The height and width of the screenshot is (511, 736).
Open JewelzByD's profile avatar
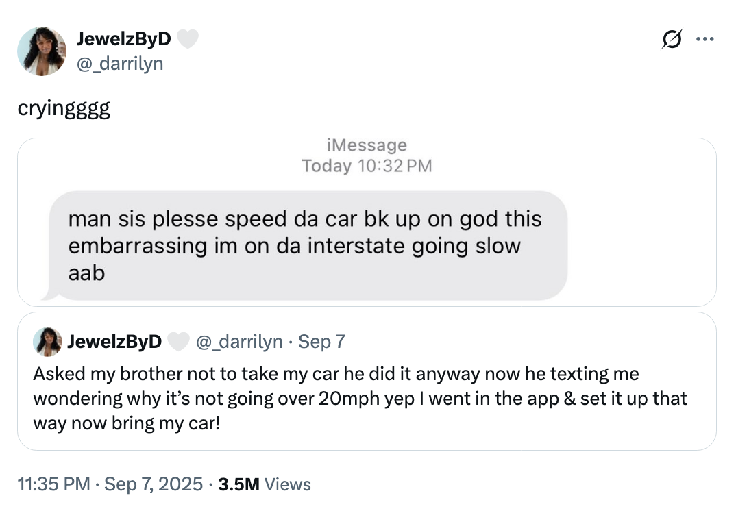pyautogui.click(x=42, y=51)
